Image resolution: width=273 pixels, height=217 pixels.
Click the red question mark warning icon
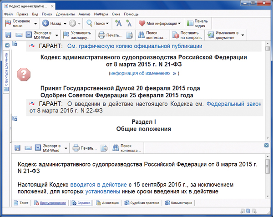(24, 75)
